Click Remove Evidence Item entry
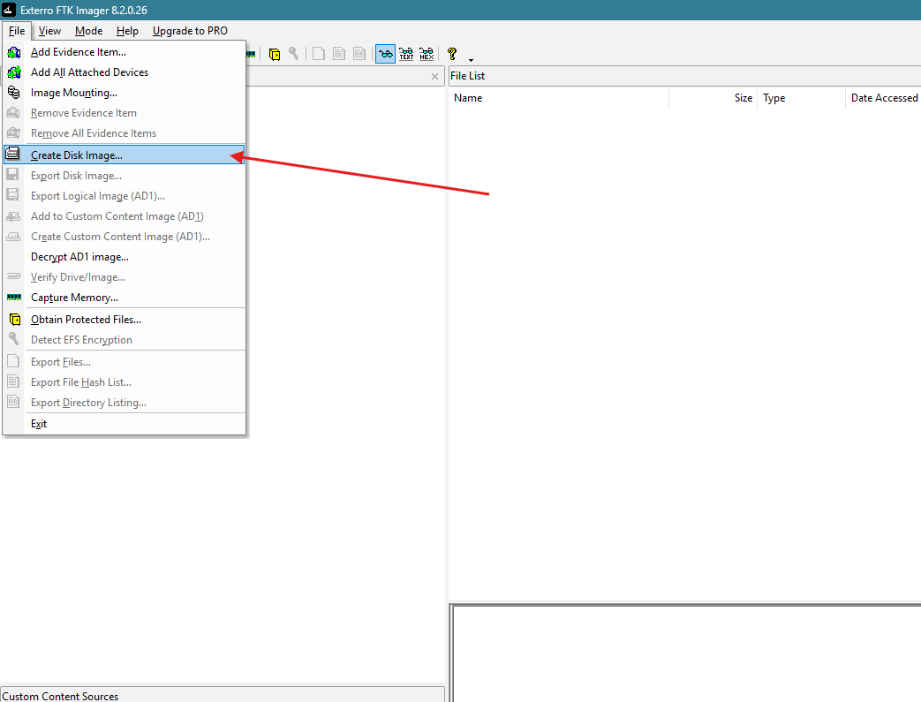The width and height of the screenshot is (921, 702). tap(124, 113)
